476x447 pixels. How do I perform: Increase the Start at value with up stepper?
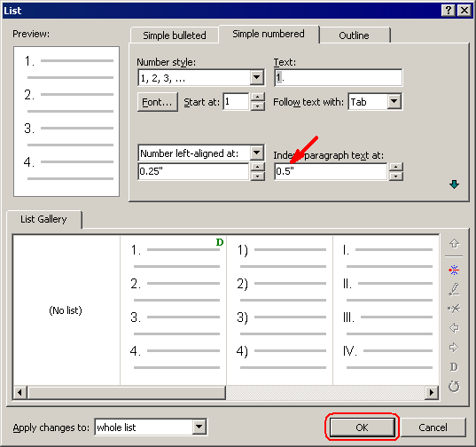pos(257,98)
